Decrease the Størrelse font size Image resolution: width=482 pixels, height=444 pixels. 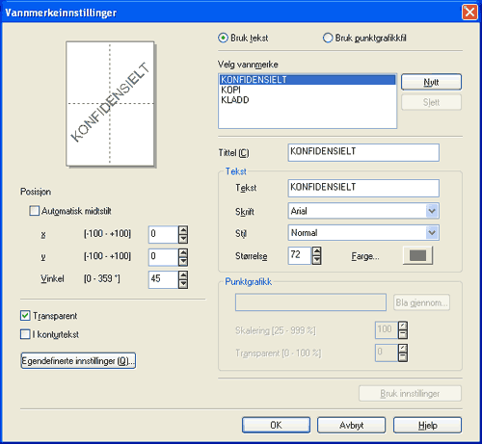click(316, 260)
